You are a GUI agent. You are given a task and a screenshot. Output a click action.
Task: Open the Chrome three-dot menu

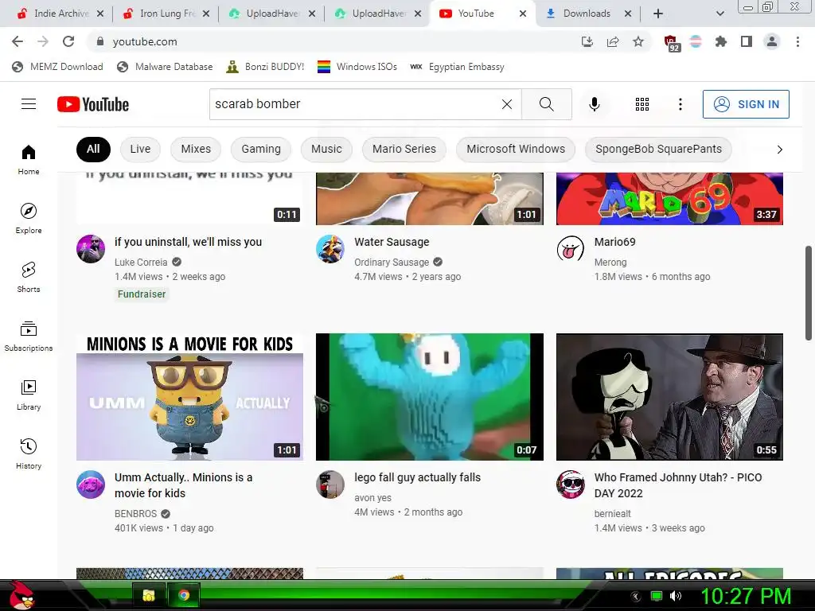click(797, 41)
